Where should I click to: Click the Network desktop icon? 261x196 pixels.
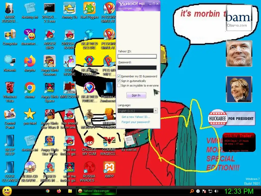coord(10,64)
